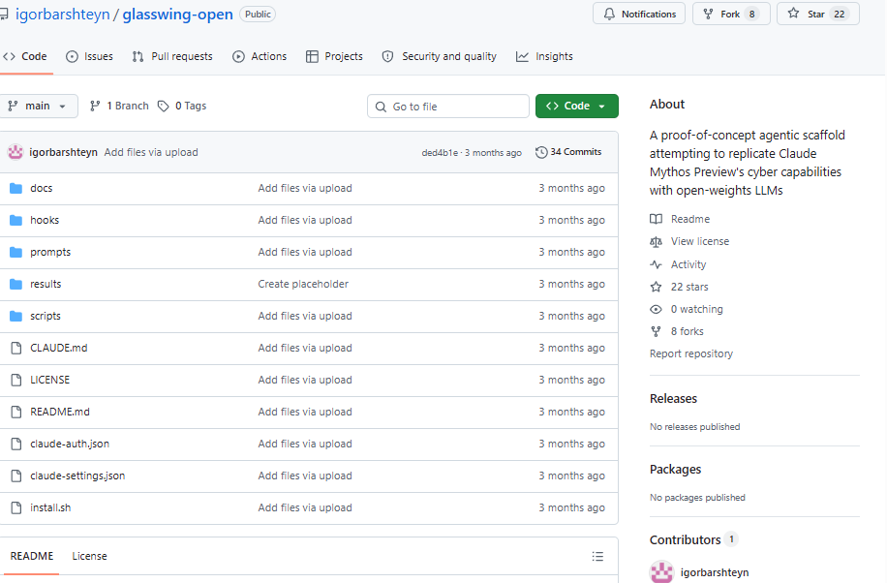The image size is (887, 583).
Task: Click committer name igorbarshteyn in commit row
Action: click(63, 152)
